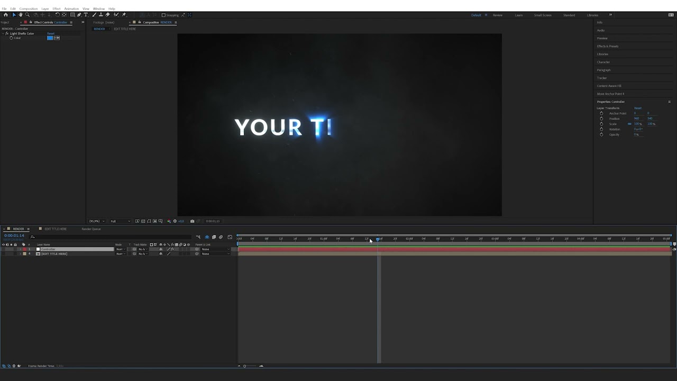The width and height of the screenshot is (677, 381).
Task: Select the Roto Brush tool
Action: click(x=116, y=15)
